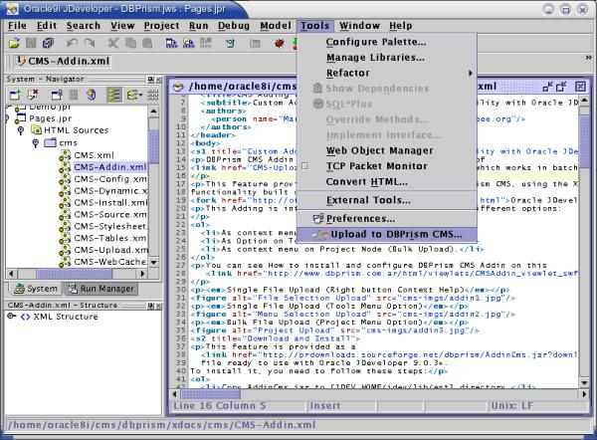597x440 pixels.
Task: Click the Navigator refresh globe icon
Action: (91, 95)
